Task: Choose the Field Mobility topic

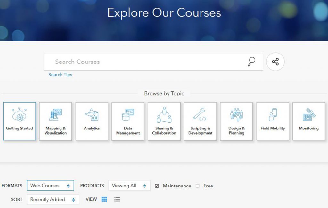Action: point(273,121)
